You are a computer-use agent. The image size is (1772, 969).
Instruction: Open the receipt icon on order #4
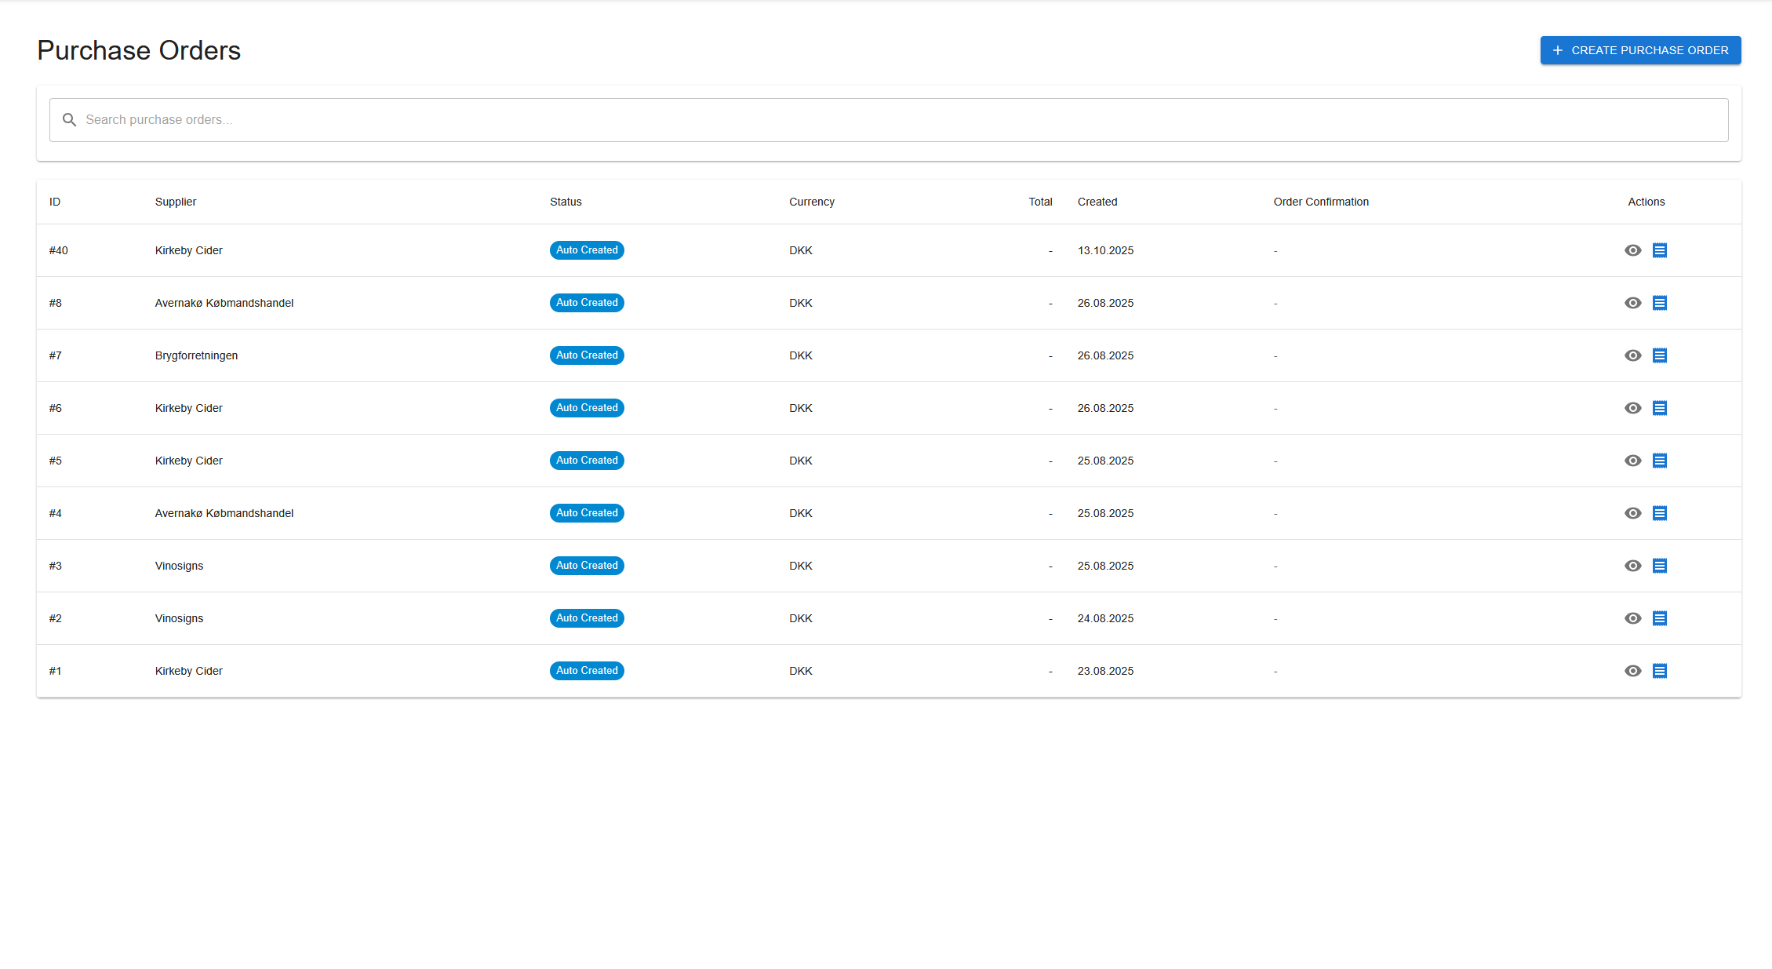point(1660,512)
